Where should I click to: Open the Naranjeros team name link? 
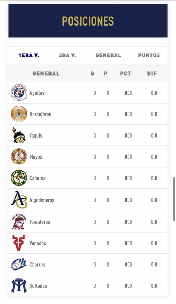pyautogui.click(x=40, y=114)
